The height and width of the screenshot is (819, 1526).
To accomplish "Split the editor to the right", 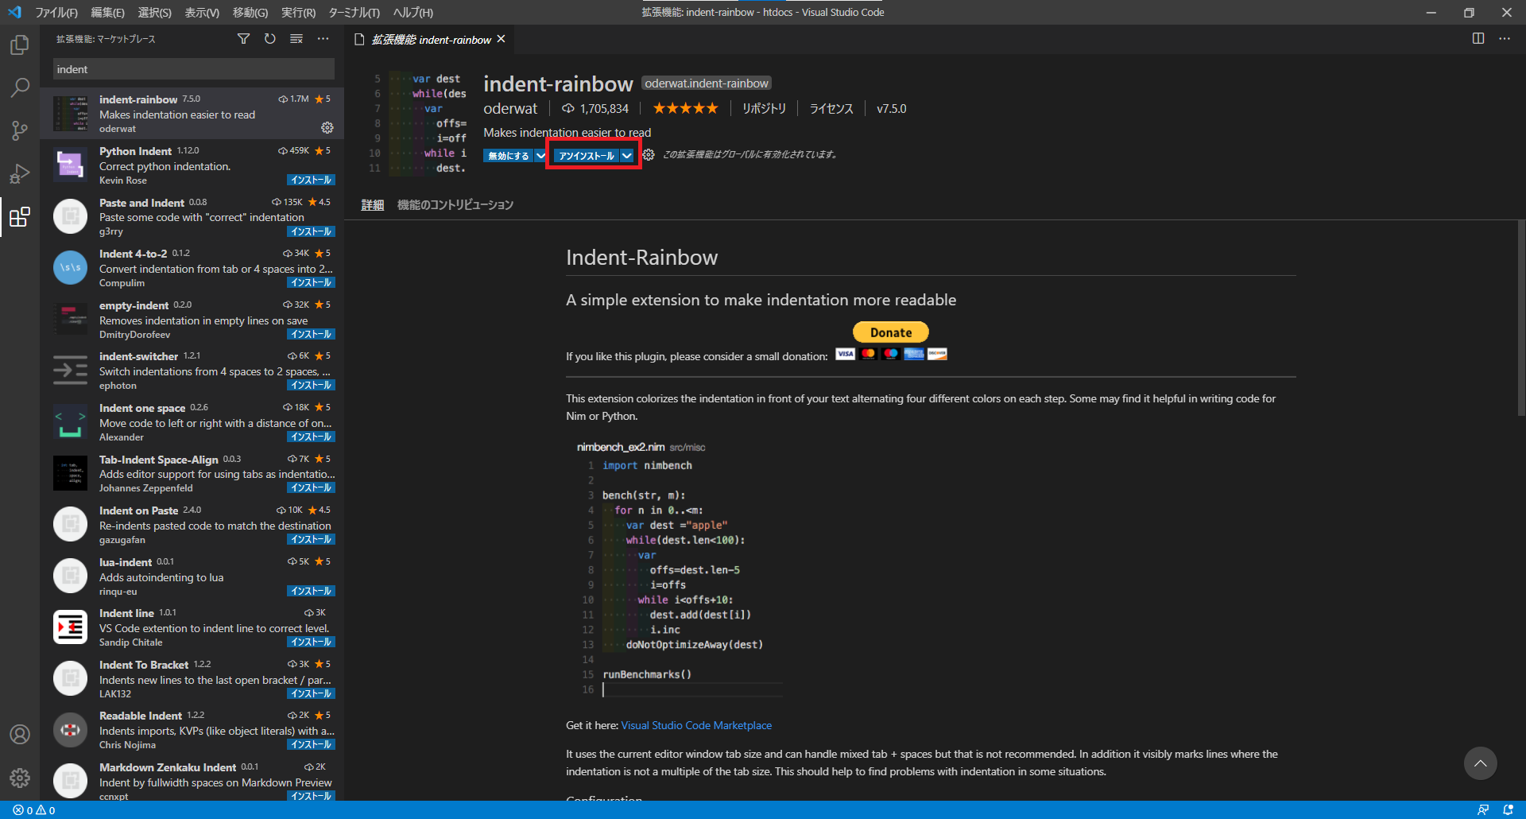I will point(1478,38).
